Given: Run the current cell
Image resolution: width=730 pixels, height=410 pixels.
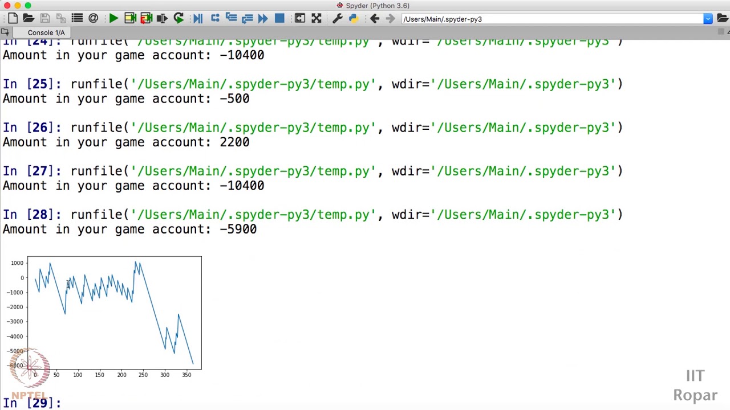Looking at the screenshot, I should [x=130, y=19].
